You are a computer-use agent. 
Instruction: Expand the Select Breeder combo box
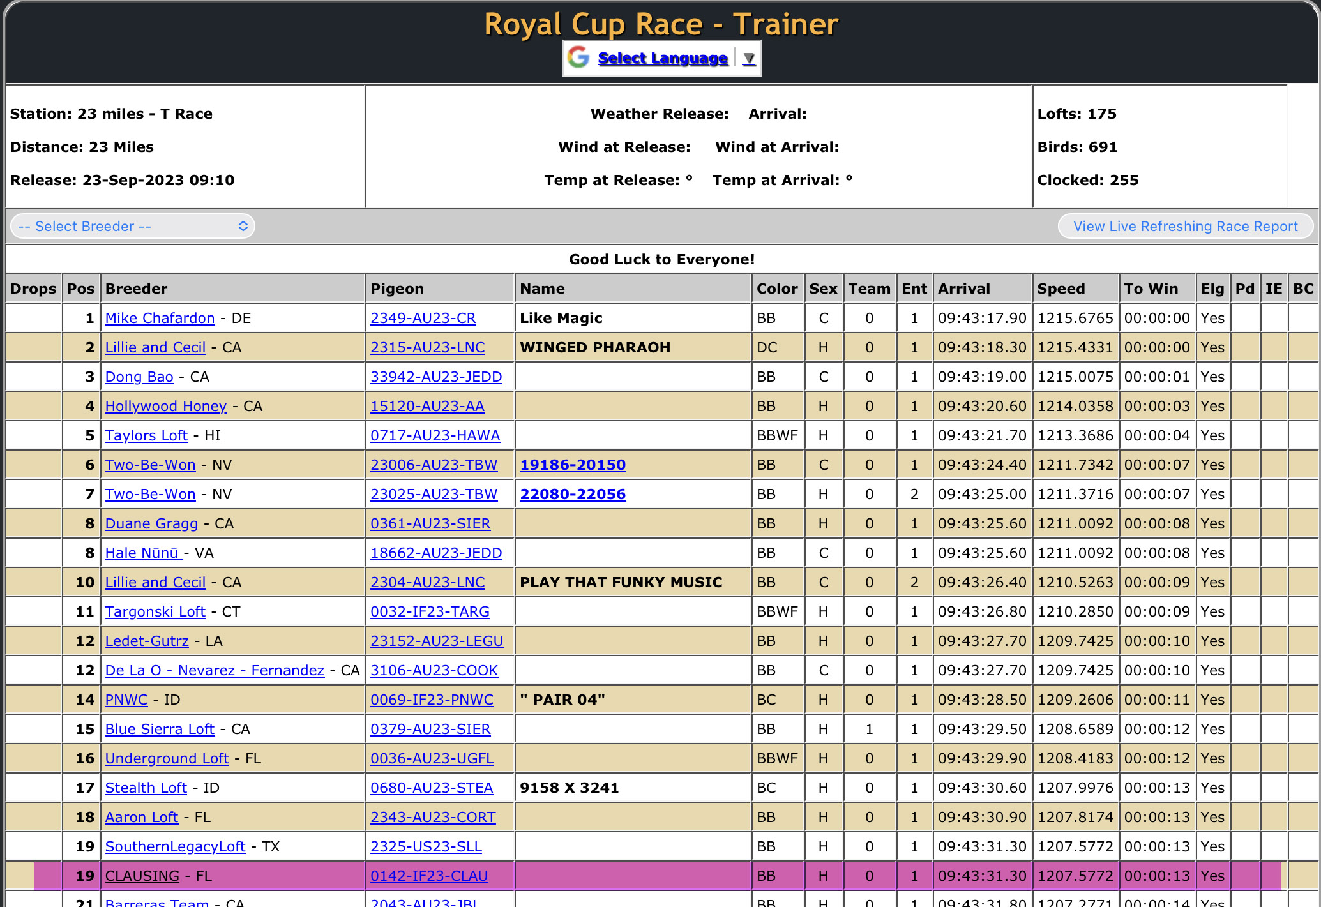[x=133, y=227]
